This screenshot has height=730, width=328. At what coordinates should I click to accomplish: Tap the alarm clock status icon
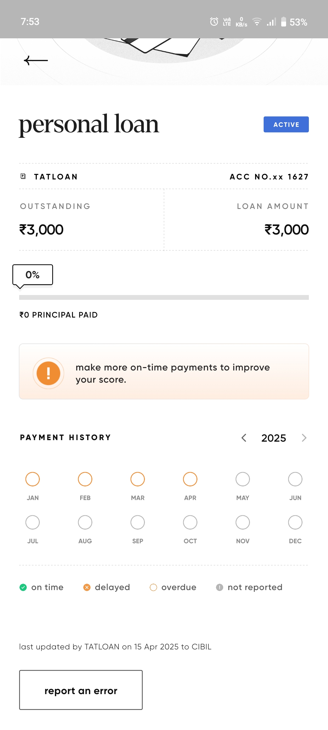tap(214, 22)
